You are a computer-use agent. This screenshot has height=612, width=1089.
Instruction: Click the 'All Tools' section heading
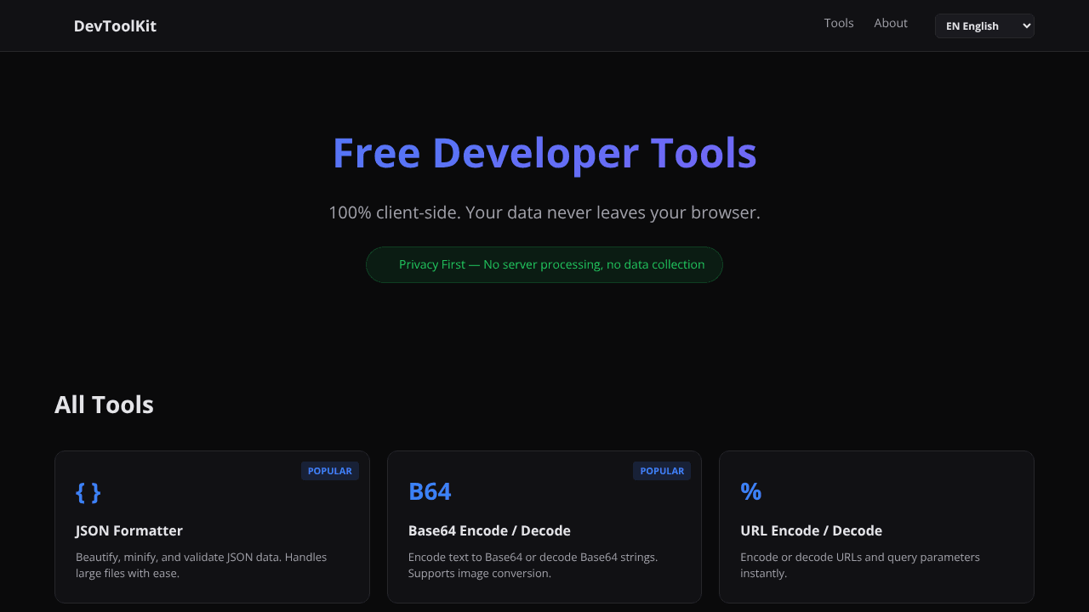(x=104, y=405)
